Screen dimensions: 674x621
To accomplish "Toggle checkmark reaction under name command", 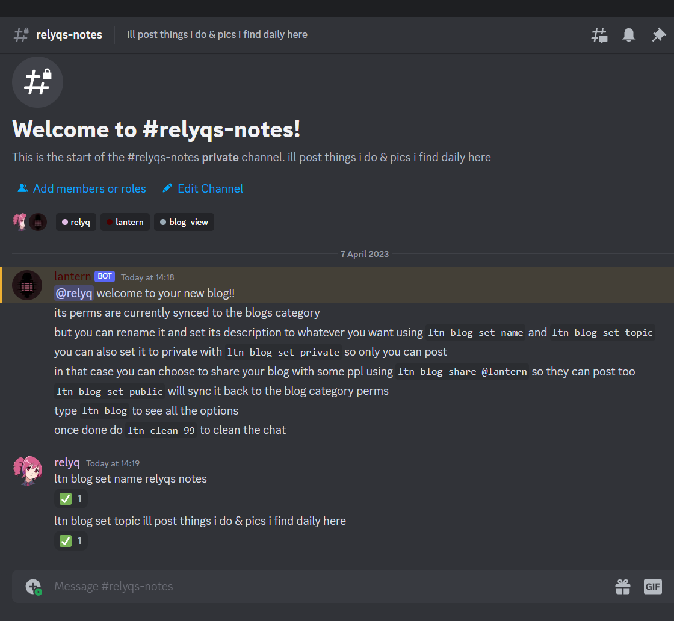I will 71,499.
